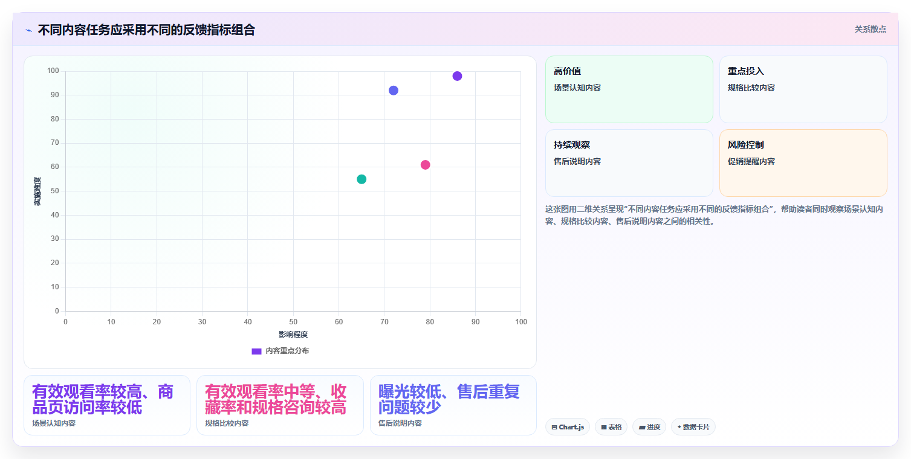This screenshot has height=459, width=911.
Task: Select the teal scatter point near 55
Action: [x=361, y=179]
